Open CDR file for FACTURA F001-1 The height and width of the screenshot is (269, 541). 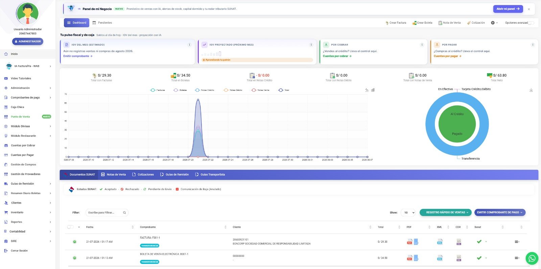pyautogui.click(x=459, y=242)
